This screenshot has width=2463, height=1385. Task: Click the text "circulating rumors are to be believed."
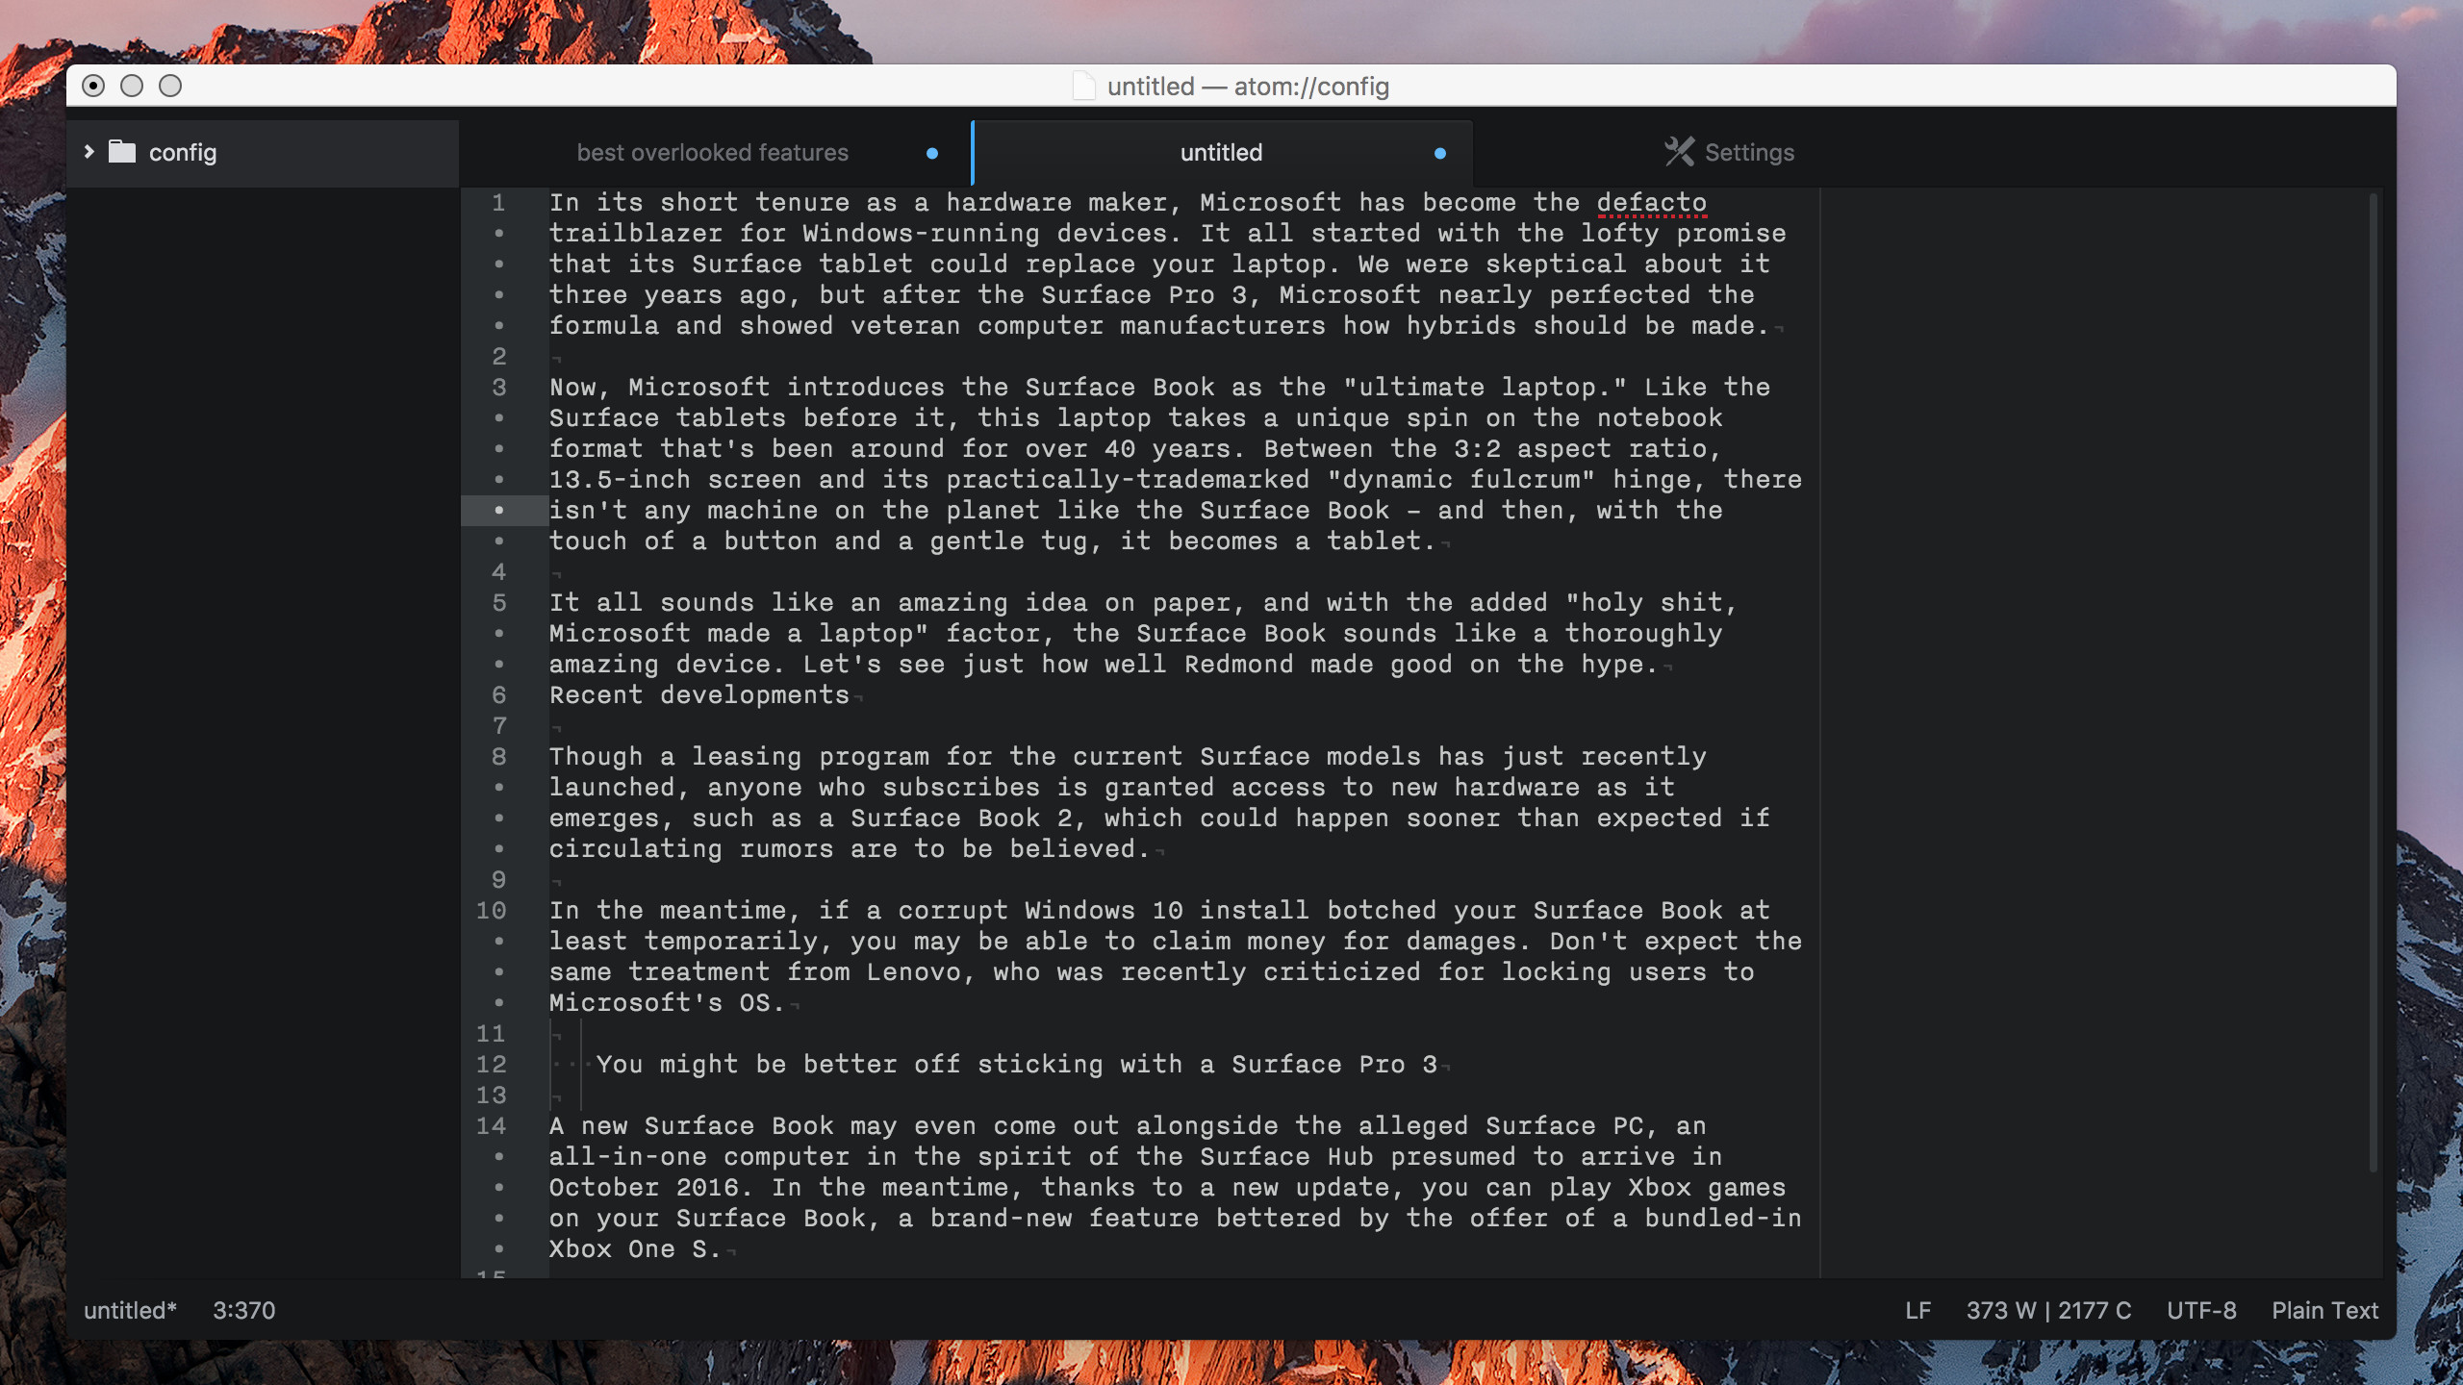(851, 849)
